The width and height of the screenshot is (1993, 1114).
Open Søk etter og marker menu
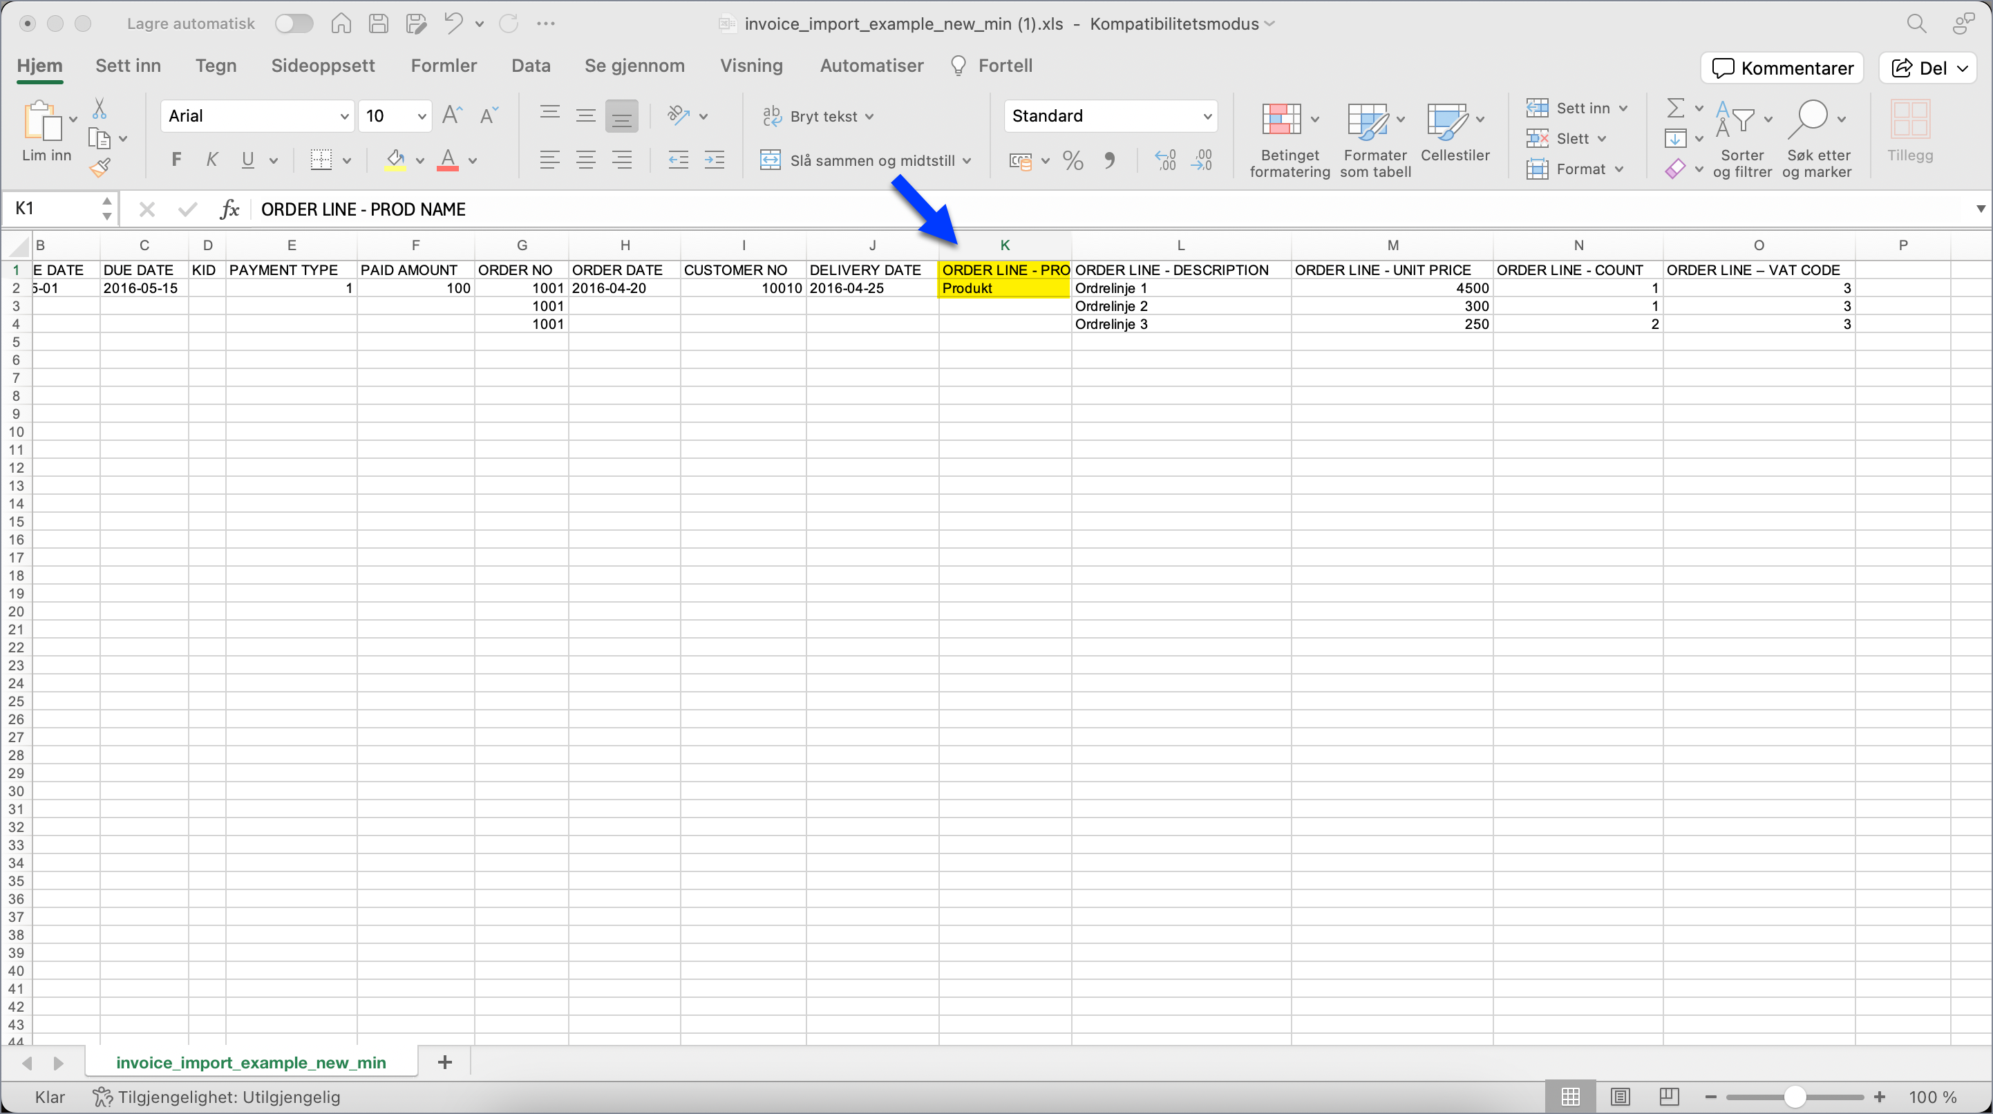pyautogui.click(x=1817, y=140)
